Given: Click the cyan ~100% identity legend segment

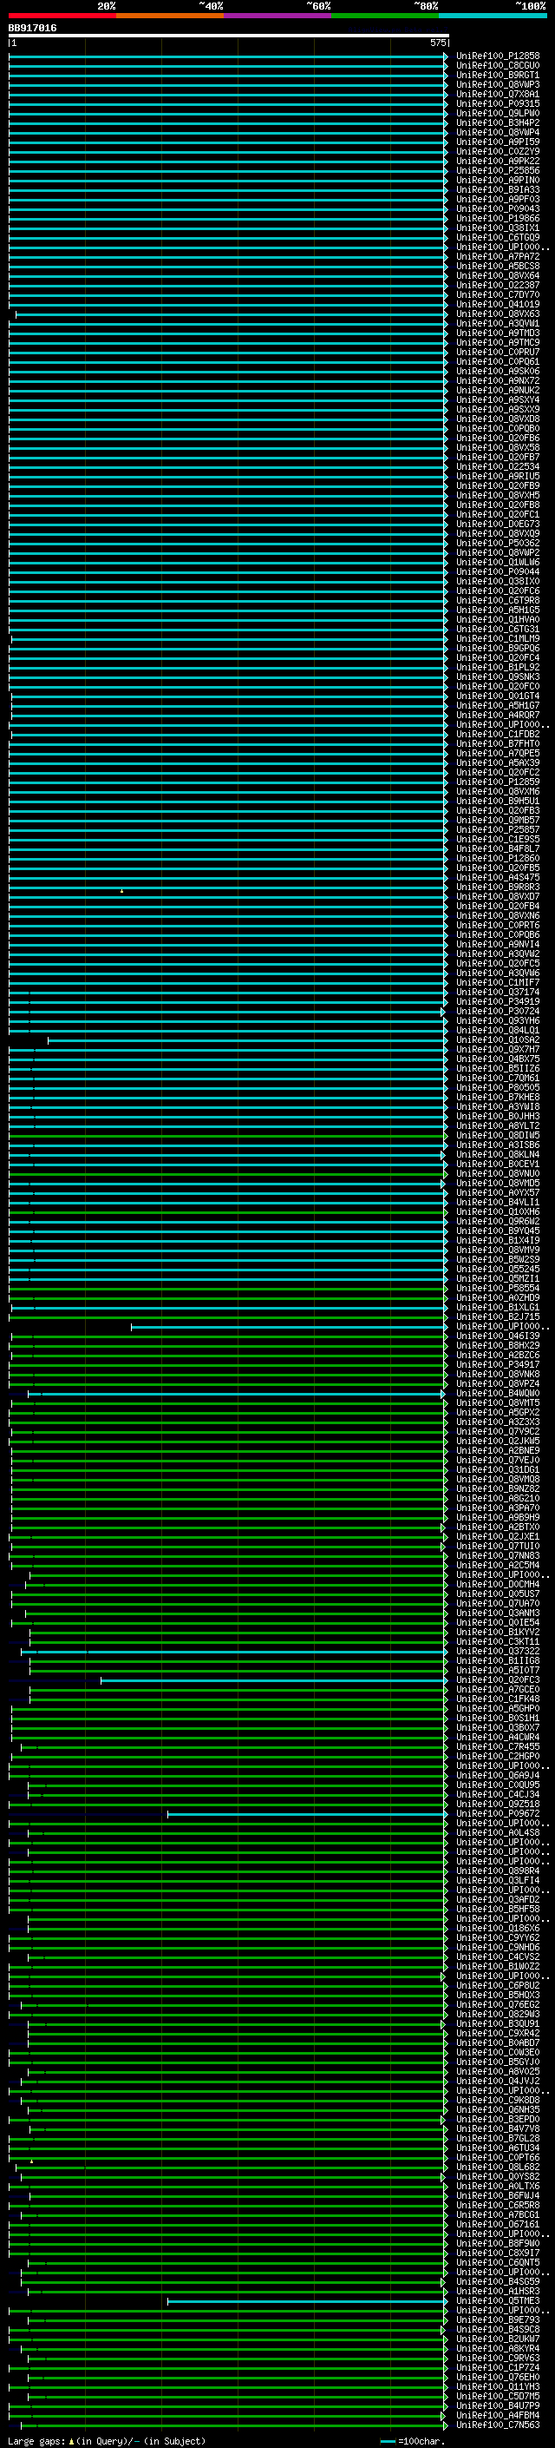Looking at the screenshot, I should (493, 16).
